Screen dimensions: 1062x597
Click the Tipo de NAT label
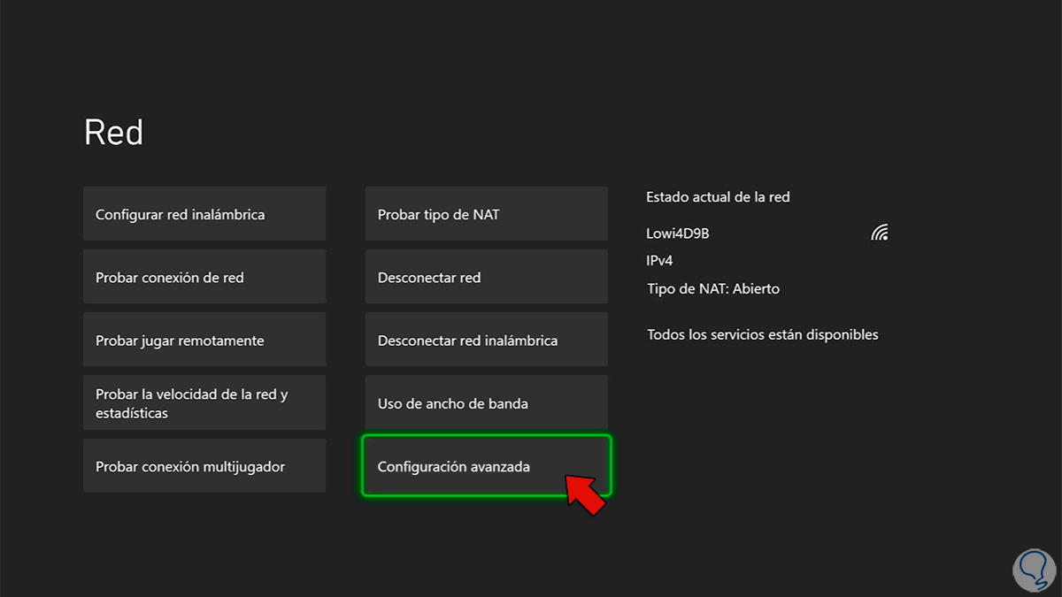686,289
